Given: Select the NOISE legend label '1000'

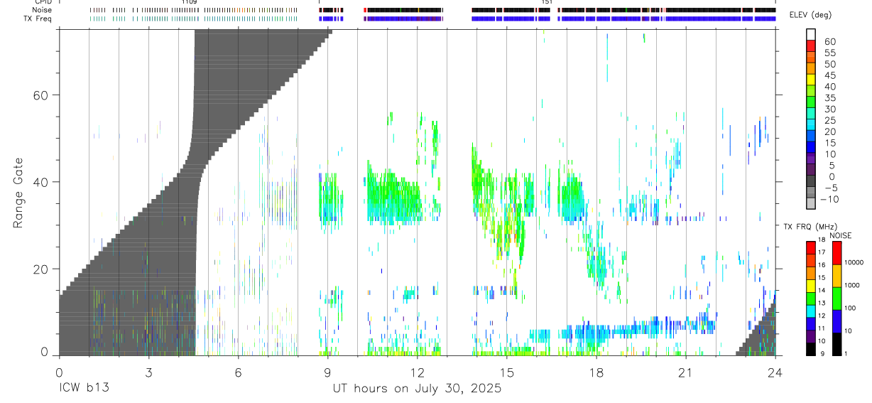Looking at the screenshot, I should coord(852,285).
